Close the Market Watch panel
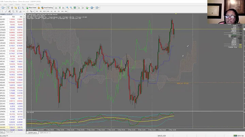Viewport: 245px width, 137px height. click(24, 14)
